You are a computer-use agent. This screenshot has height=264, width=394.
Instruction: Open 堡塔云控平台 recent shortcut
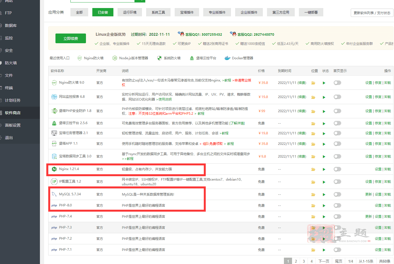(x=203, y=58)
